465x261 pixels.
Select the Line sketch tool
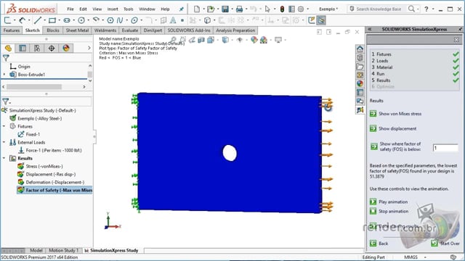[38, 20]
